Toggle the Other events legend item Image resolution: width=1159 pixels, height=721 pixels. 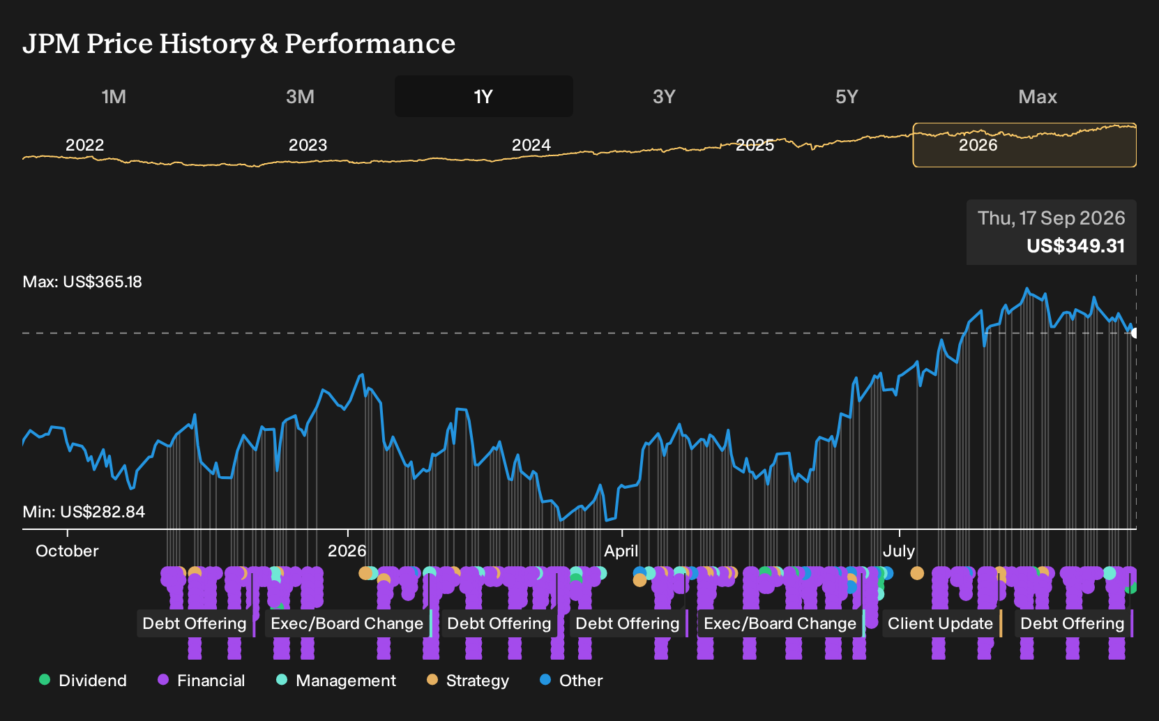(x=570, y=681)
